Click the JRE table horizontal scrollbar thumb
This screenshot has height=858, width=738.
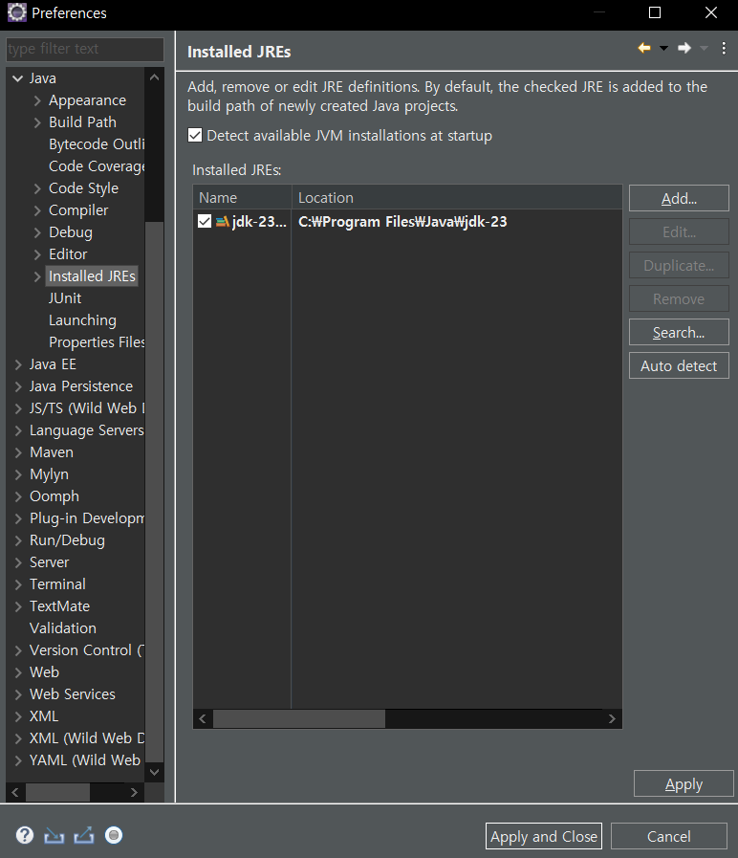click(298, 718)
